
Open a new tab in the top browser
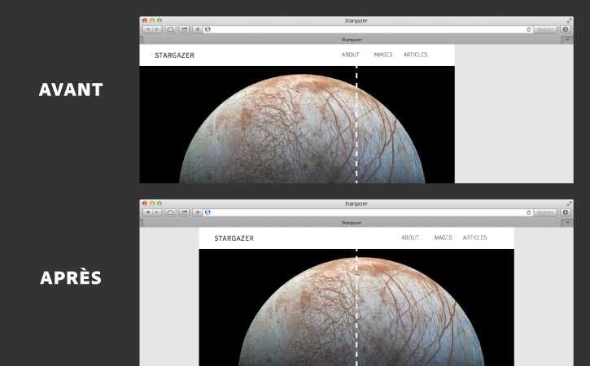(x=567, y=40)
